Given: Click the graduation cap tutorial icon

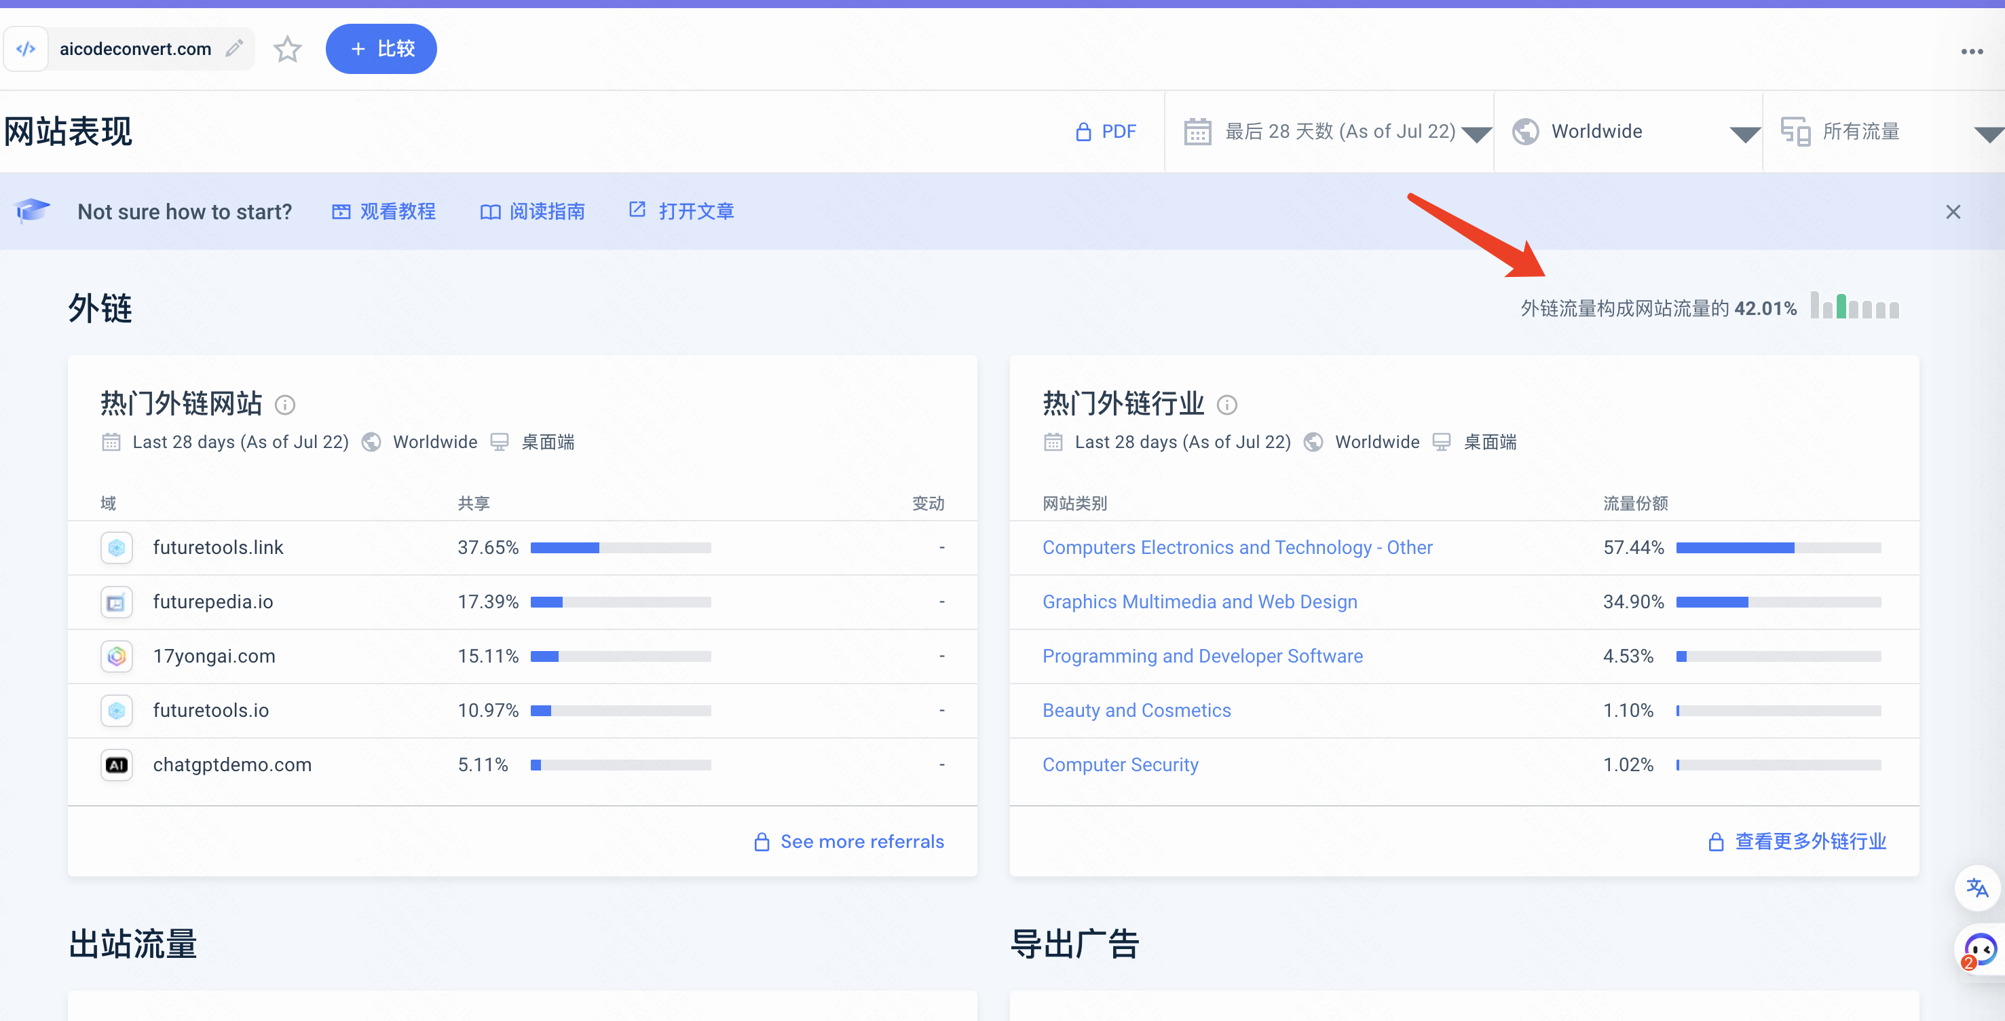Looking at the screenshot, I should (x=32, y=210).
